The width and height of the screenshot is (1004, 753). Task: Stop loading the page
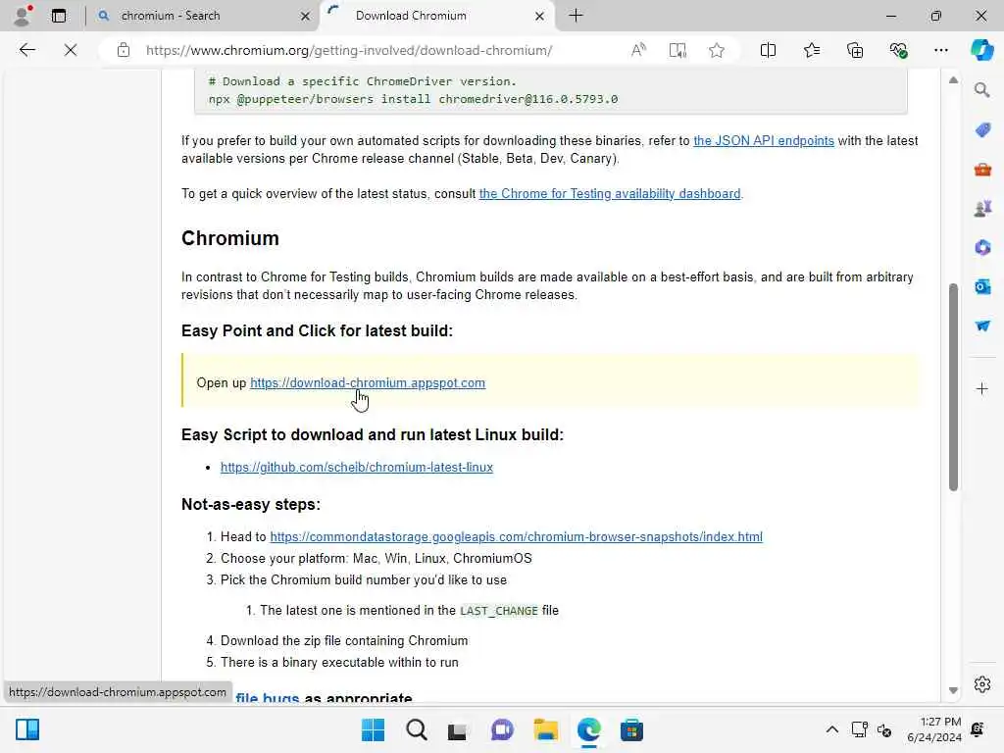(71, 50)
